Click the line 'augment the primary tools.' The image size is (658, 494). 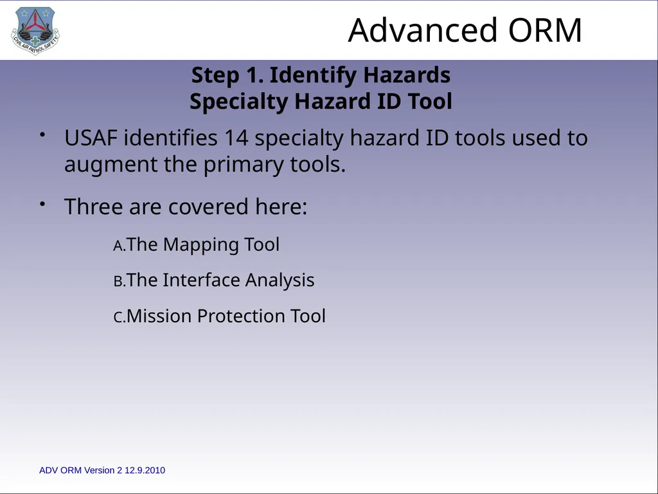point(205,164)
